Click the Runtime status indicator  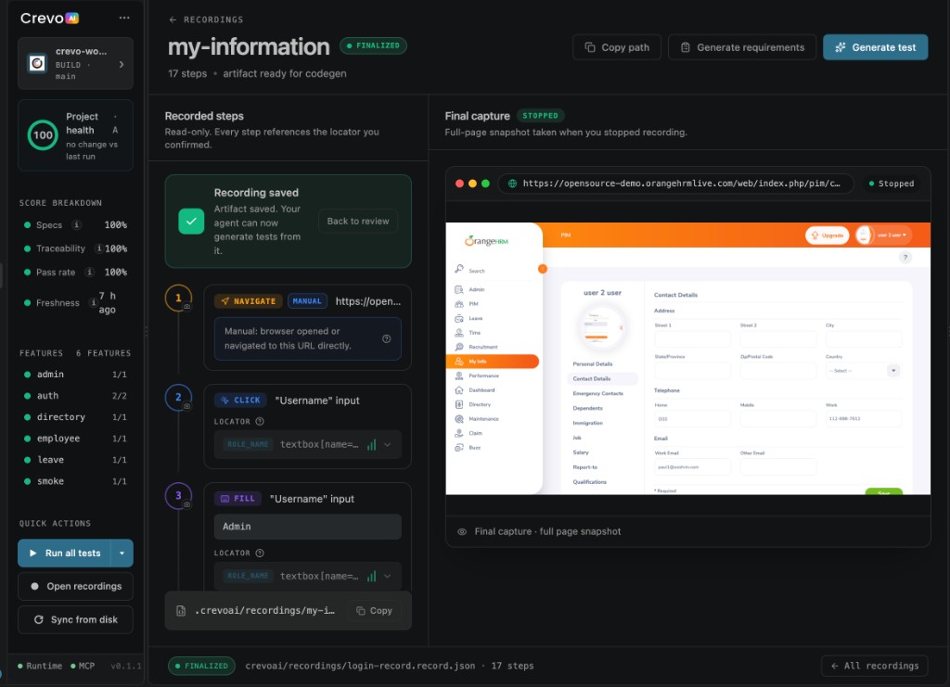40,666
